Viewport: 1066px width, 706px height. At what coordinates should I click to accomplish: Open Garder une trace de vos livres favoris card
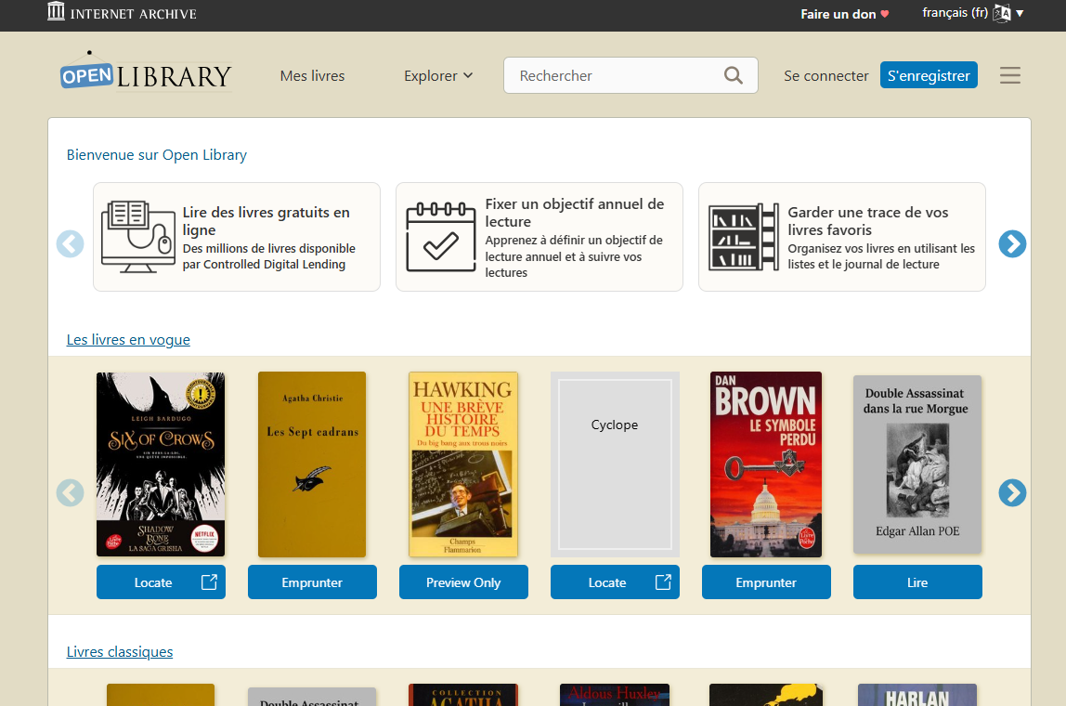coord(841,237)
